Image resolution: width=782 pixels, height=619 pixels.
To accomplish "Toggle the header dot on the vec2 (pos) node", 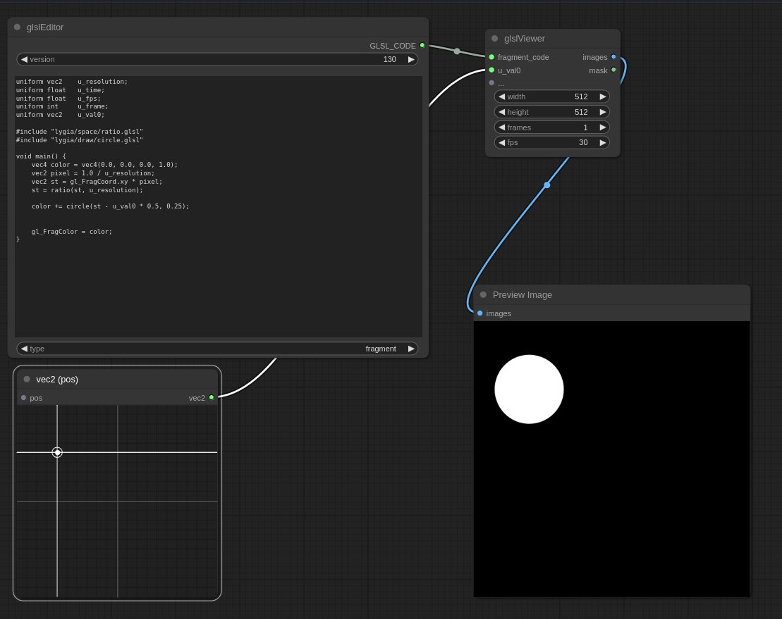I will [x=26, y=379].
